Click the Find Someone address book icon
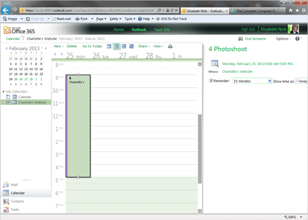 240,38
